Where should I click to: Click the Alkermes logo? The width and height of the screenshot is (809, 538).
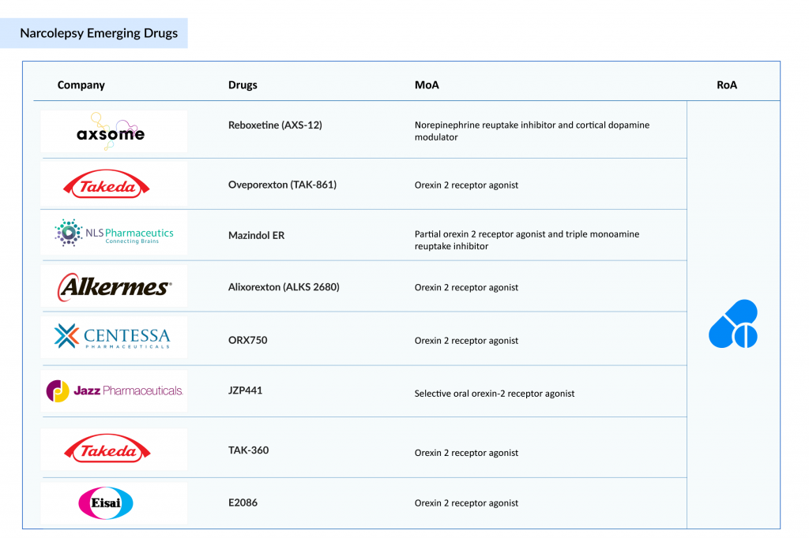point(115,287)
